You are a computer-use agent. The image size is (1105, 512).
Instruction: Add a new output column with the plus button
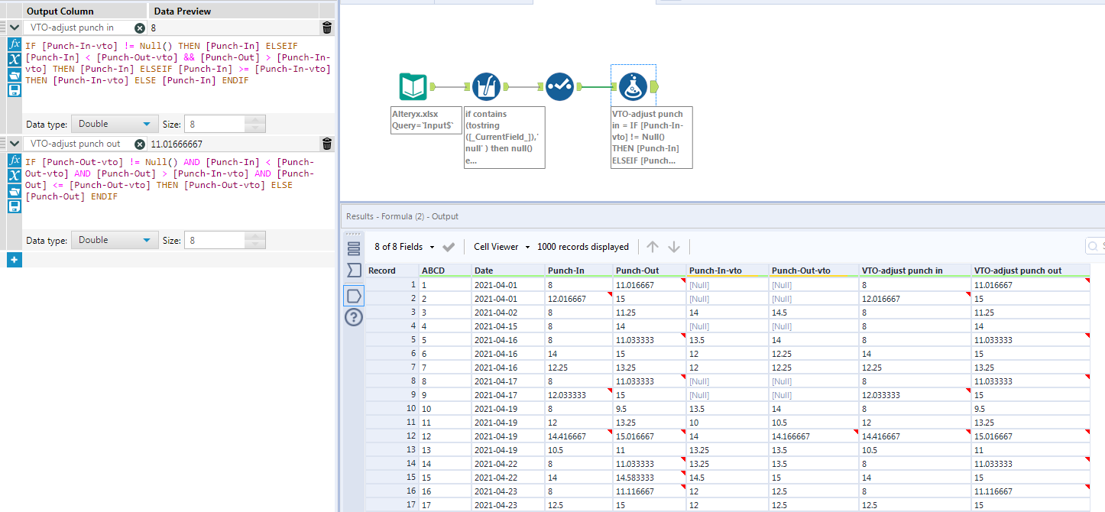[x=14, y=260]
